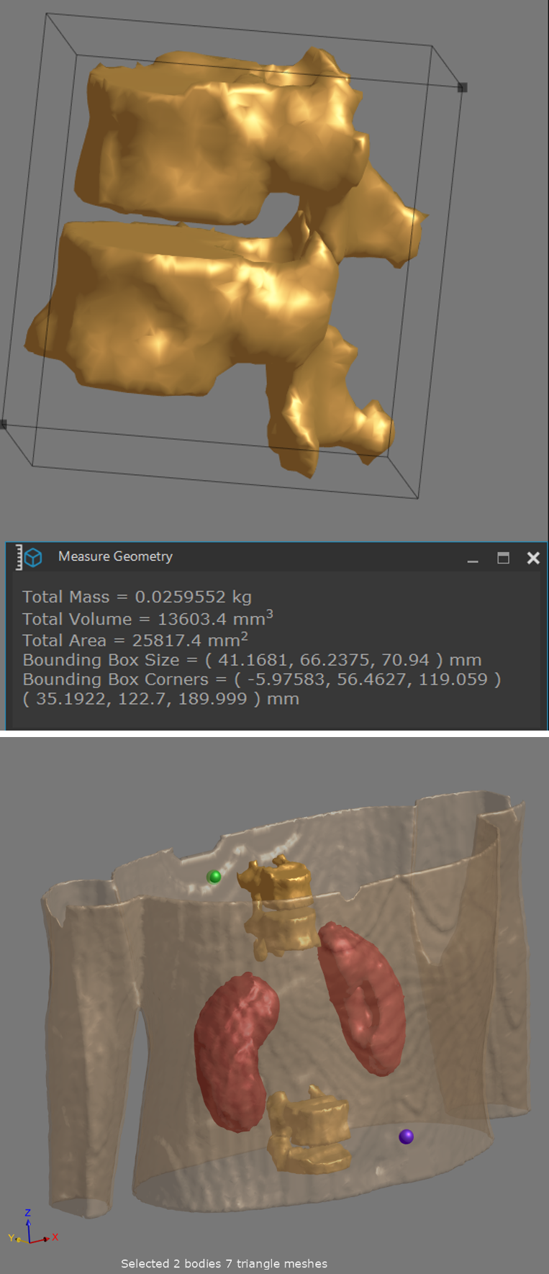The height and width of the screenshot is (1274, 549).
Task: Maximize the Measure Geometry panel
Action: tap(503, 558)
